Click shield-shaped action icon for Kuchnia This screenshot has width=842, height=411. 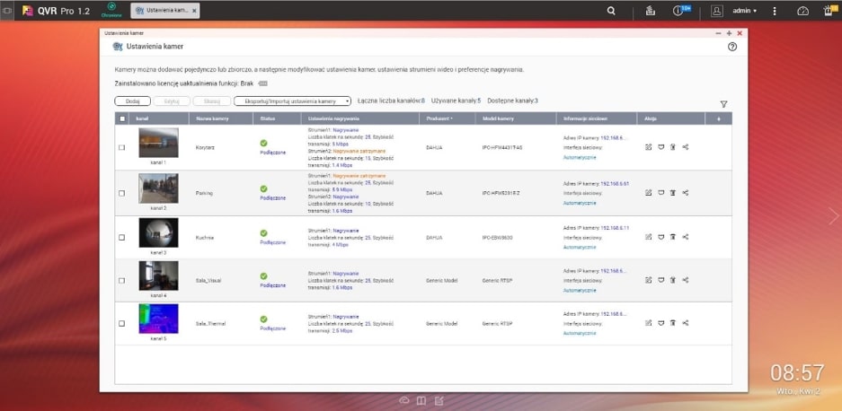click(661, 237)
